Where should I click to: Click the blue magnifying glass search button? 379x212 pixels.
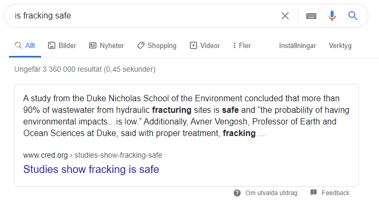(x=353, y=16)
